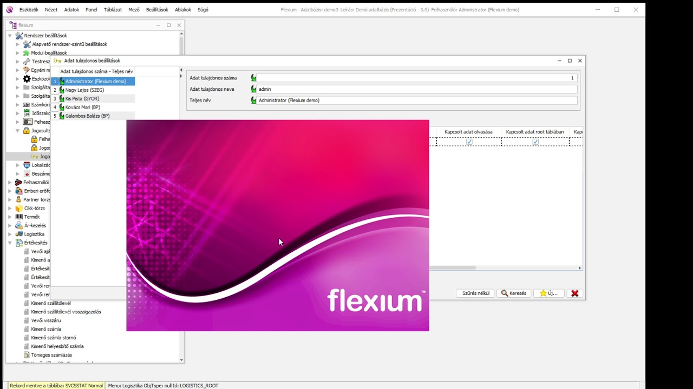This screenshot has height=389, width=693.
Task: Collapse the Rendszer beállítások tree node
Action: pyautogui.click(x=10, y=36)
